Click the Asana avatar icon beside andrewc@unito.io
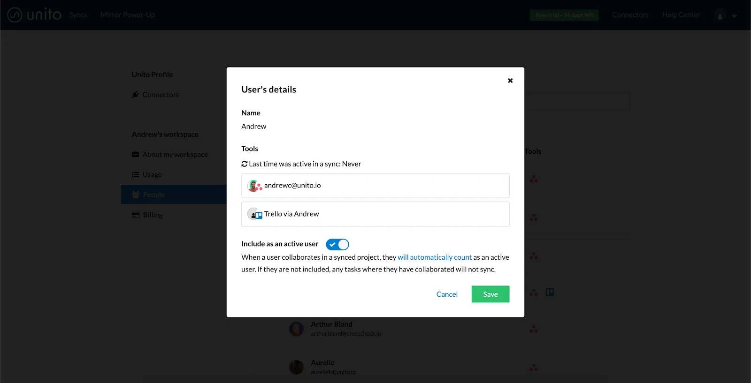This screenshot has width=751, height=383. [x=254, y=186]
